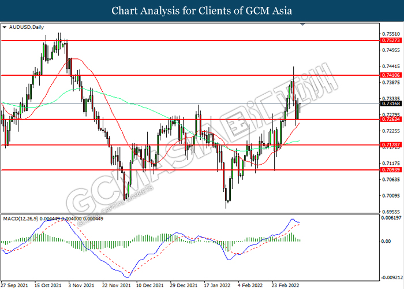Select the 0.72634 price level tag
This screenshot has width=404, height=289.
[391, 119]
